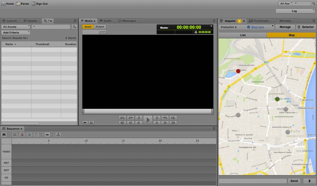Viewport: 317px width, 186px height.
Task: Click the Show more link
Action: [x=258, y=27]
